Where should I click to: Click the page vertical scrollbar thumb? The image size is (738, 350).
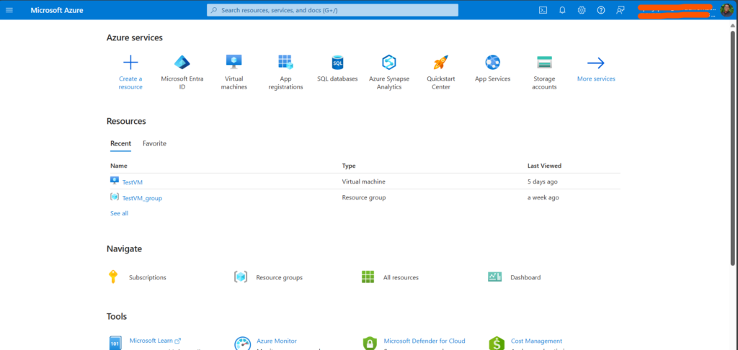[x=733, y=148]
